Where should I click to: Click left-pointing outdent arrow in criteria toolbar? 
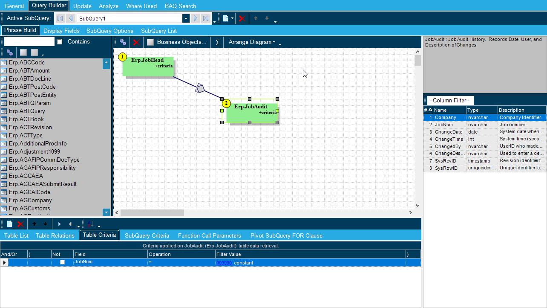pos(70,224)
